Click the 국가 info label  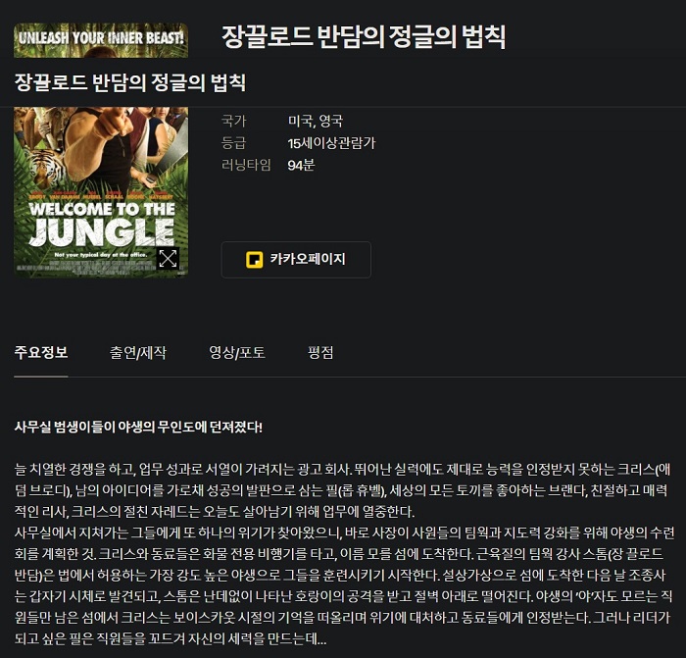point(234,121)
